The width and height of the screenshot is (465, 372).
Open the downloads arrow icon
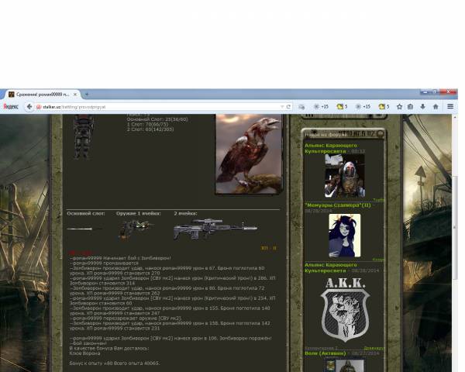pyautogui.click(x=423, y=106)
